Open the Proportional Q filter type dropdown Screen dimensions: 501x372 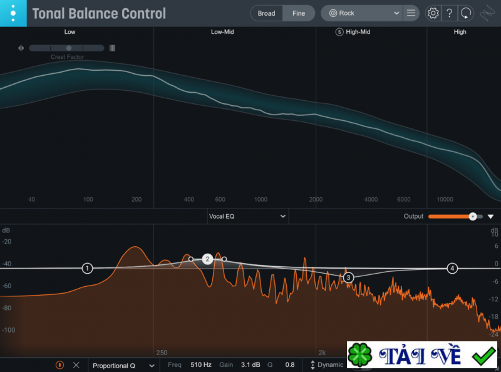point(123,365)
